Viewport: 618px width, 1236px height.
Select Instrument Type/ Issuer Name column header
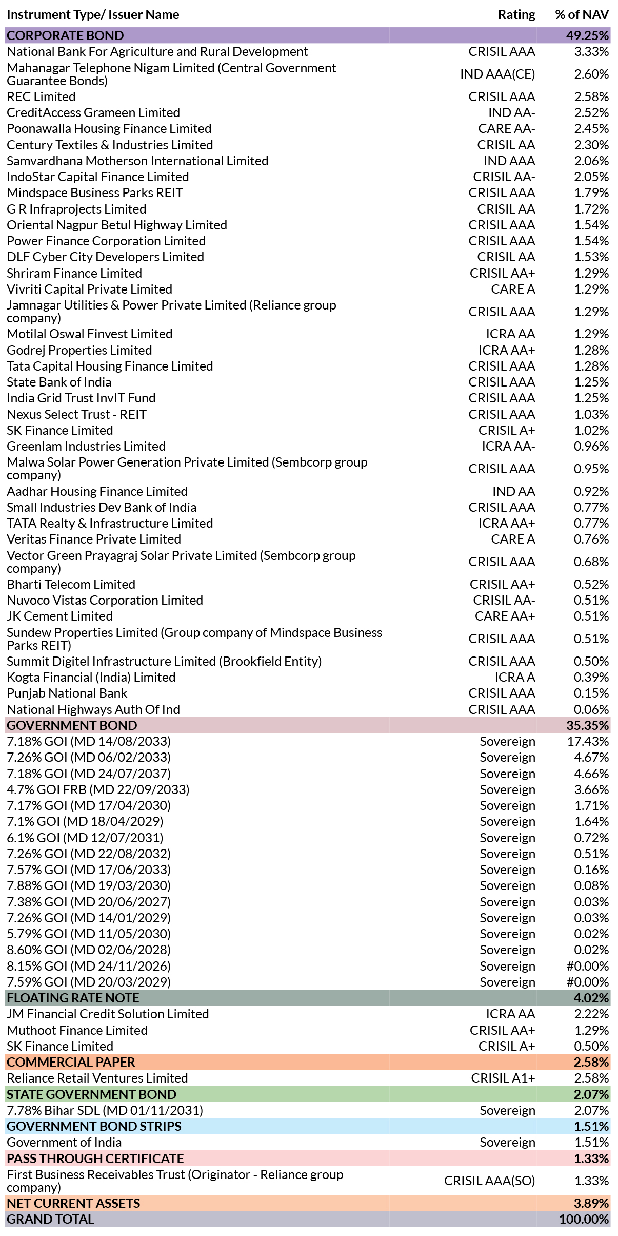pyautogui.click(x=93, y=15)
